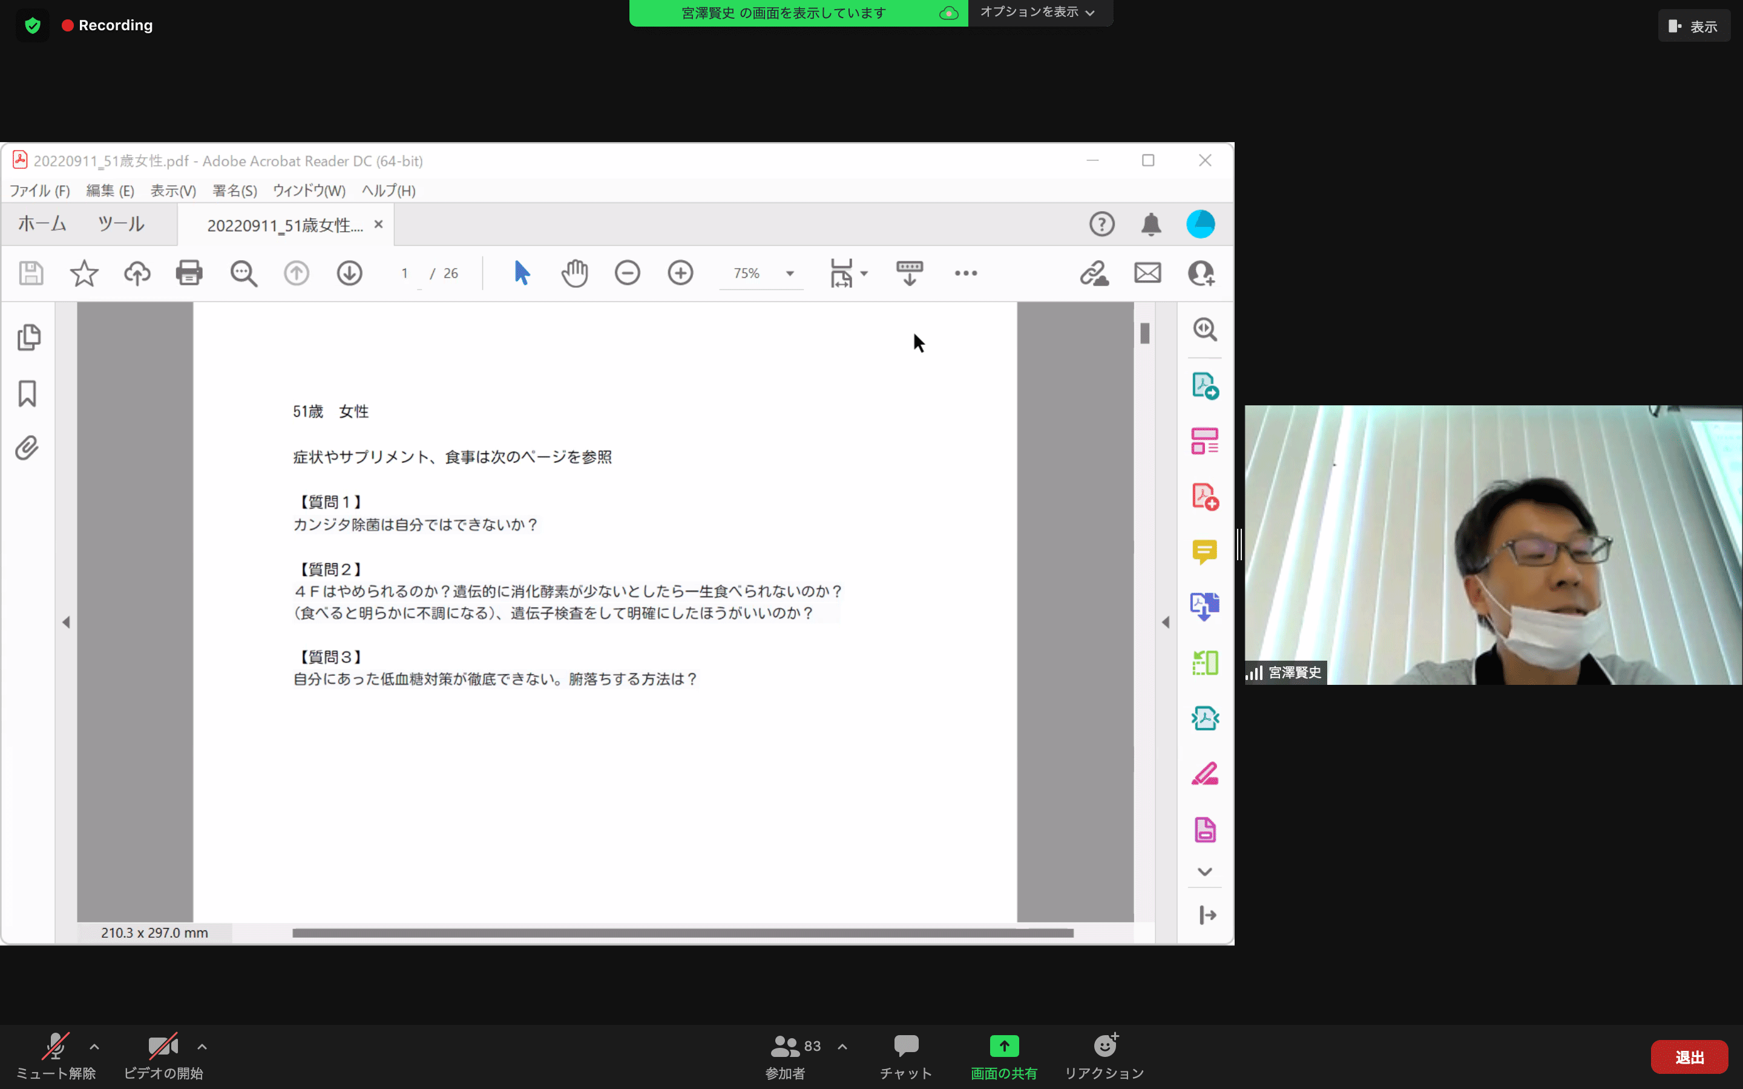
Task: Click the share with others person icon
Action: [1201, 273]
